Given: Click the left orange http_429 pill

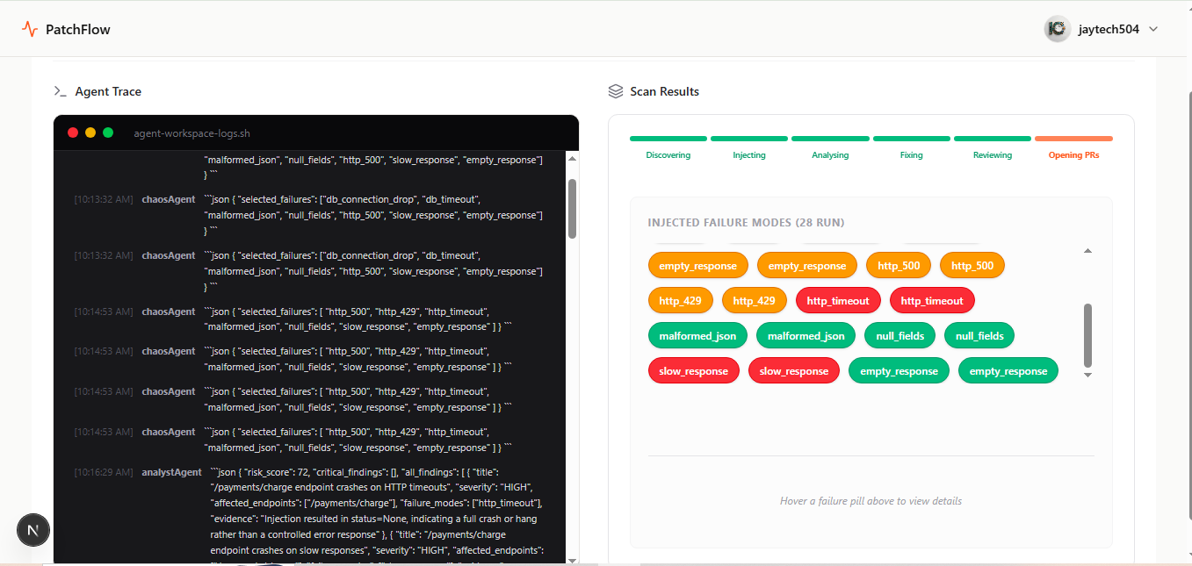Looking at the screenshot, I should pyautogui.click(x=681, y=301).
